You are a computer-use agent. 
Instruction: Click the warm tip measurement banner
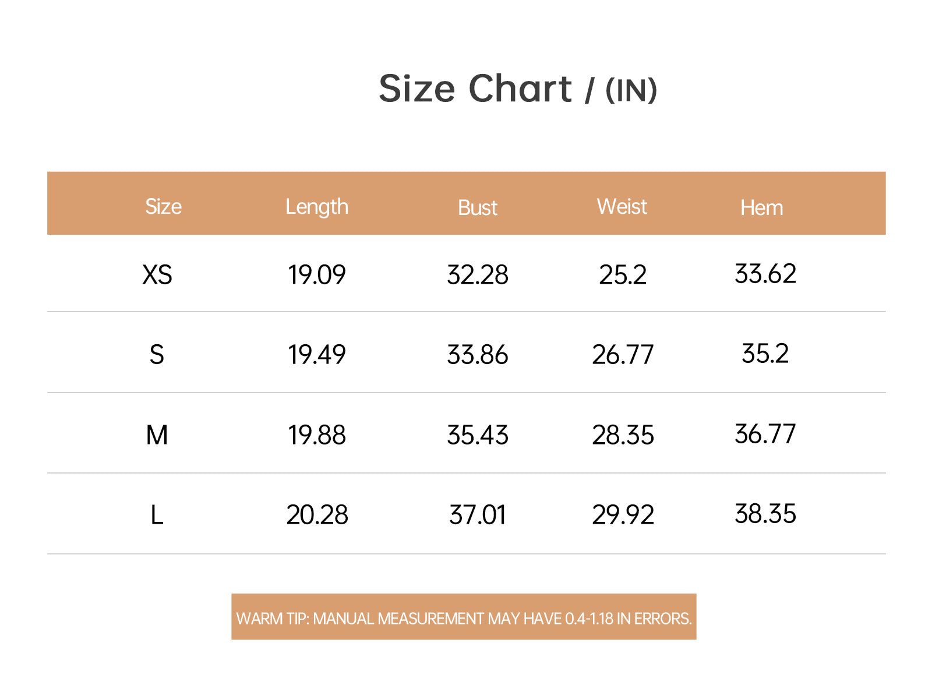coord(464,617)
